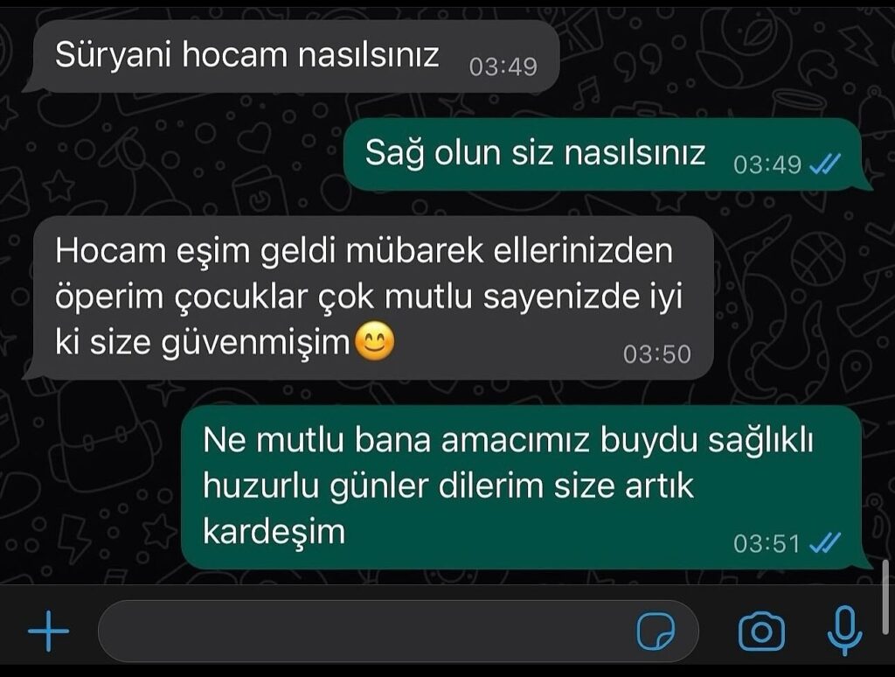Image resolution: width=895 pixels, height=677 pixels.
Task: Click the smiling emoji in the message
Action: tap(374, 342)
